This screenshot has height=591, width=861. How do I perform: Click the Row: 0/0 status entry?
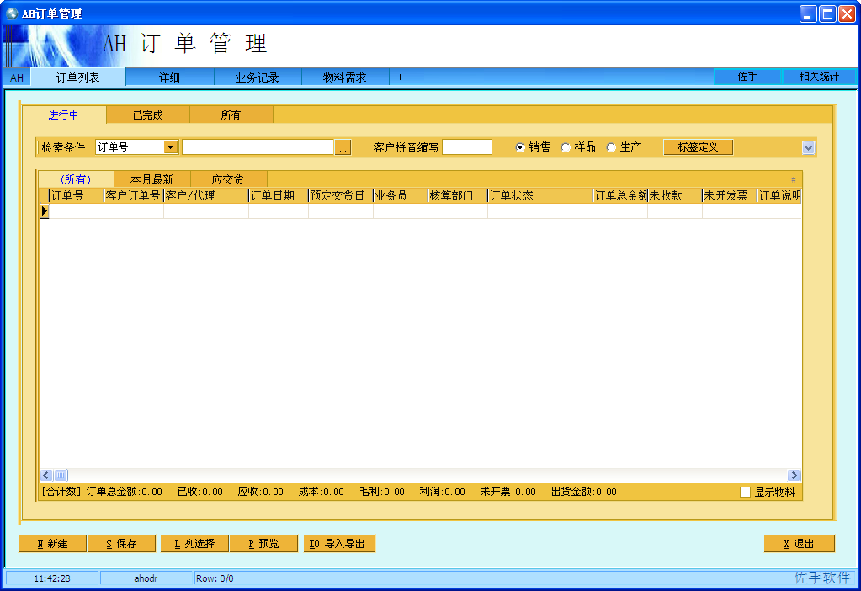215,578
